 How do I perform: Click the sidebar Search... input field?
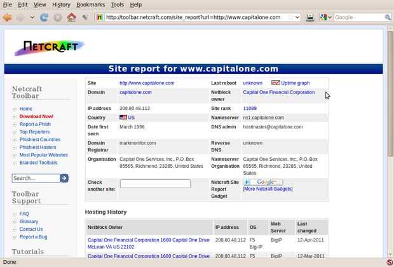[36, 178]
